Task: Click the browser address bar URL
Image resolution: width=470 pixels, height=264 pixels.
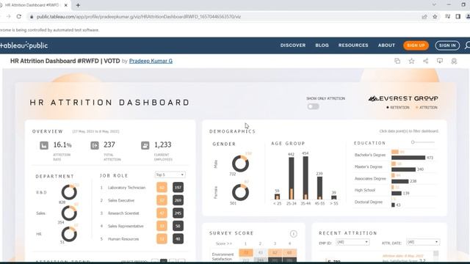Action: 139,17
